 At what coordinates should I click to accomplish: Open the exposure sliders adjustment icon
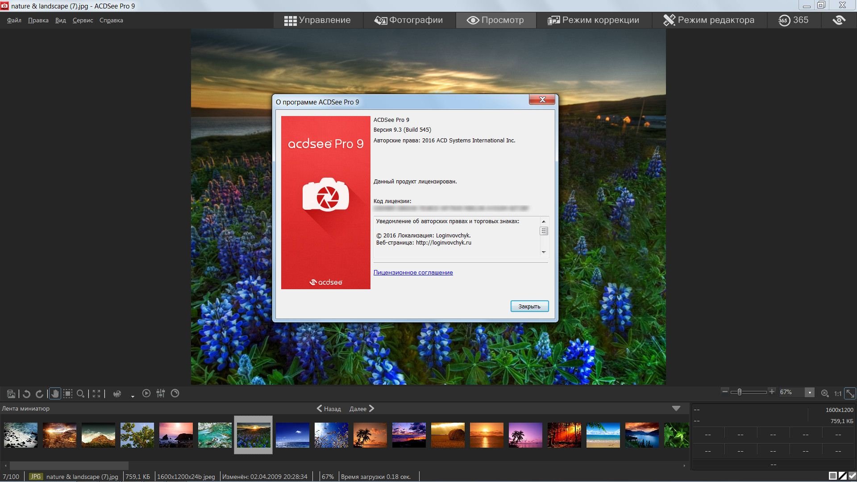pos(161,393)
